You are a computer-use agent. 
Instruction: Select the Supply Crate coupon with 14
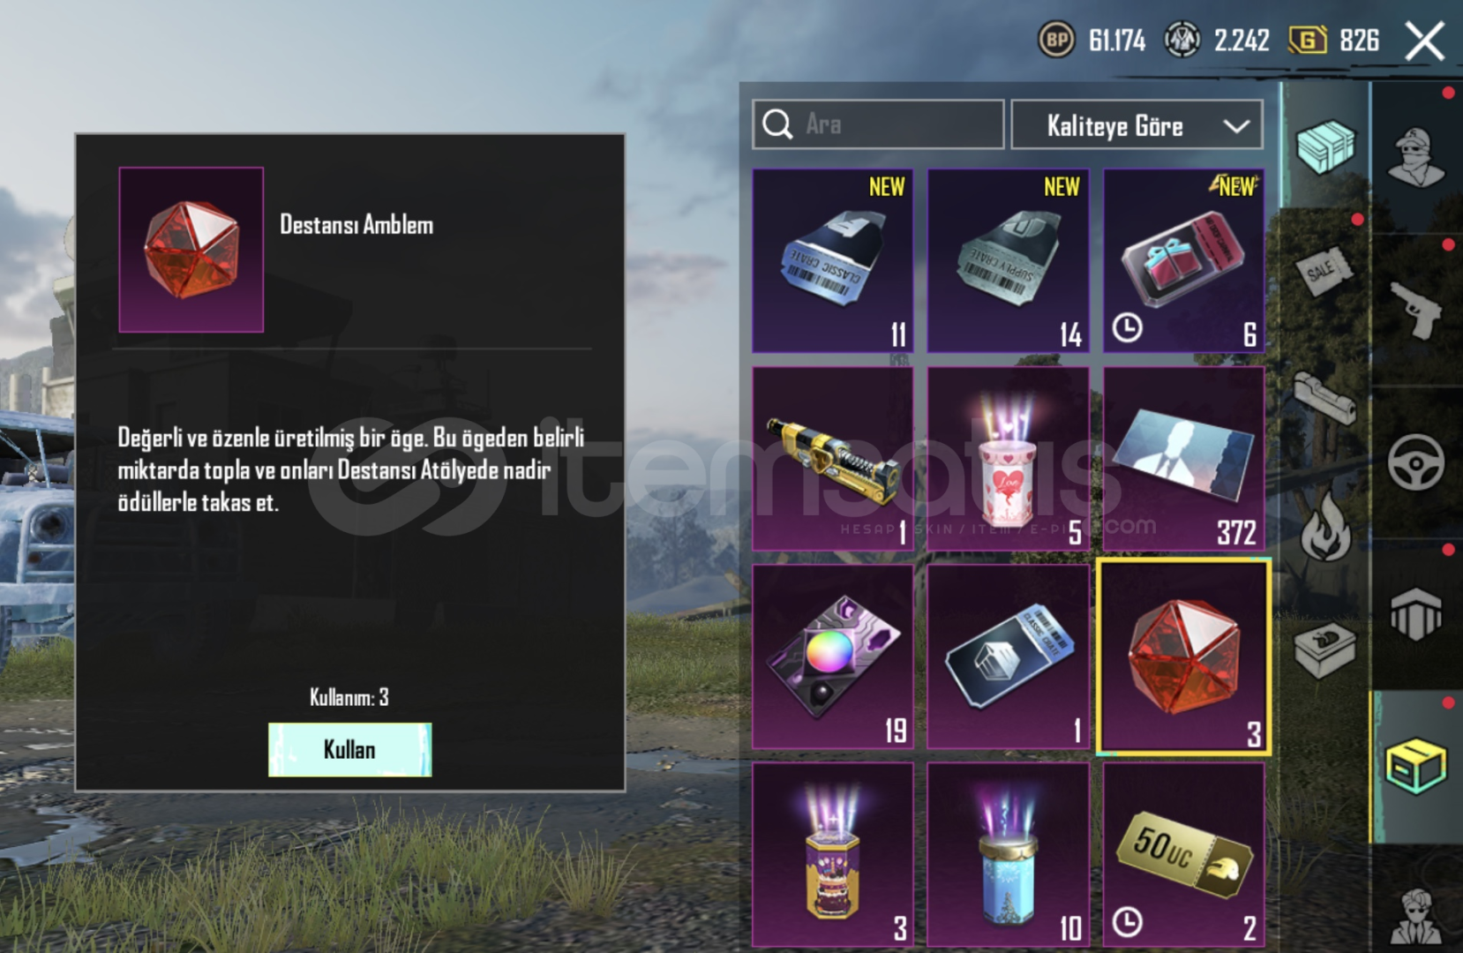tap(1008, 261)
